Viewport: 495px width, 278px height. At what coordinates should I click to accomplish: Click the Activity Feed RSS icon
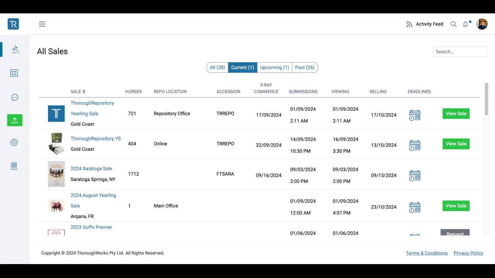tap(409, 24)
